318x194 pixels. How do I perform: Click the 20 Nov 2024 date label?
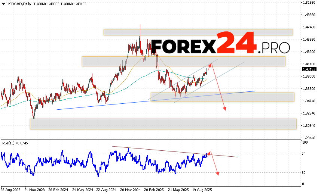[129, 190]
